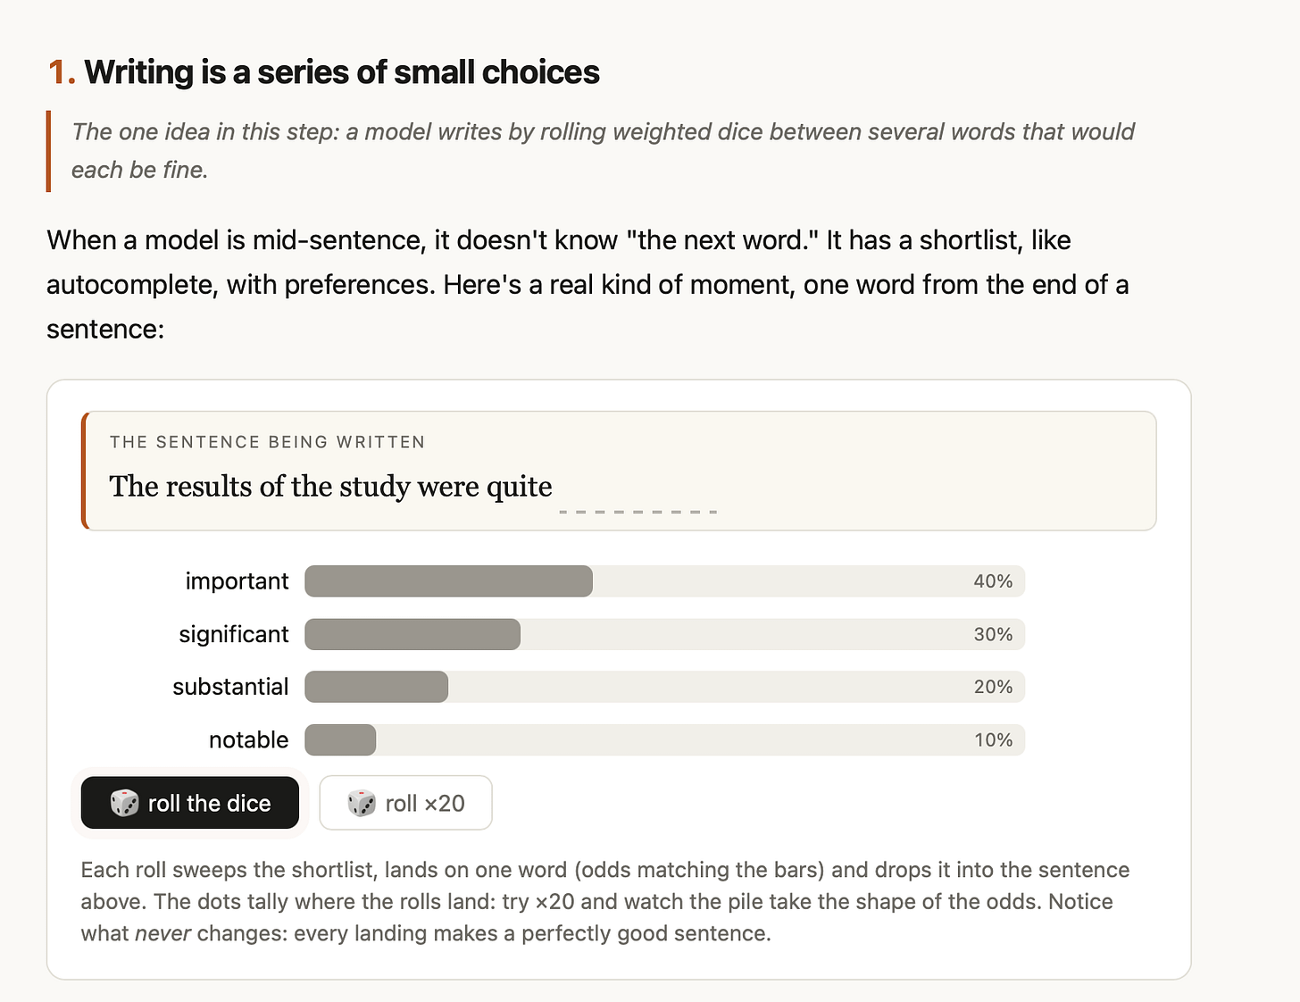Click the roll ×20 button
This screenshot has width=1300, height=1002.
pyautogui.click(x=405, y=803)
